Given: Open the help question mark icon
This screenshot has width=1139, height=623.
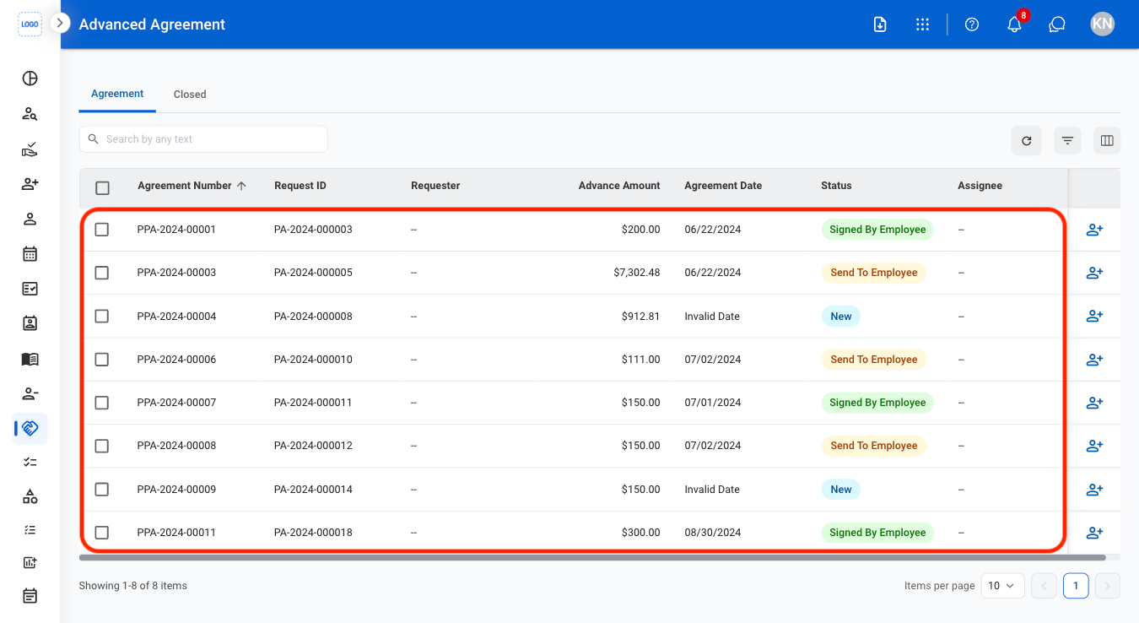Looking at the screenshot, I should point(972,24).
